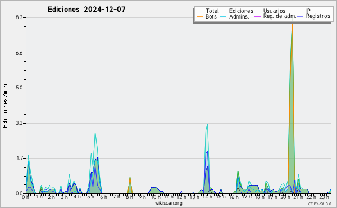The image size is (337, 208).
Task: Click the orange Bots legend line swatch
Action: (199, 16)
